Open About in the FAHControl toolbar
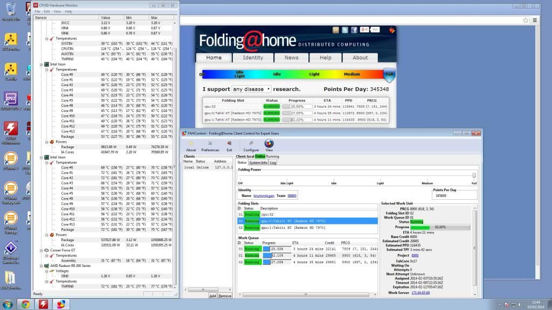Screen dimensions: 552x310 point(191,146)
